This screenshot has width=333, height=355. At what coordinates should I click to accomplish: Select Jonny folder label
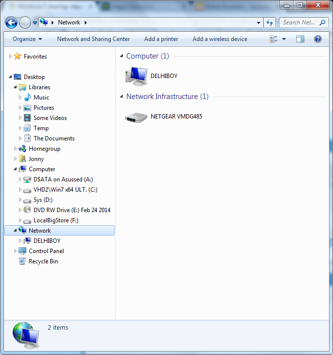tap(36, 159)
